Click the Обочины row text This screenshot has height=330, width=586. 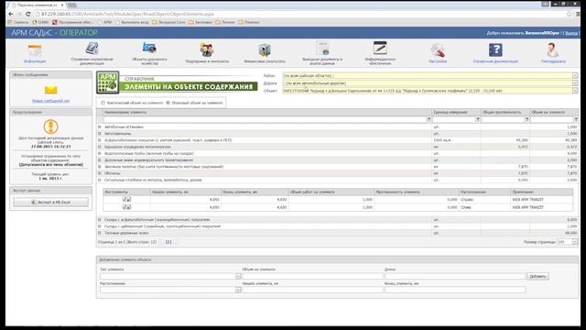point(113,173)
